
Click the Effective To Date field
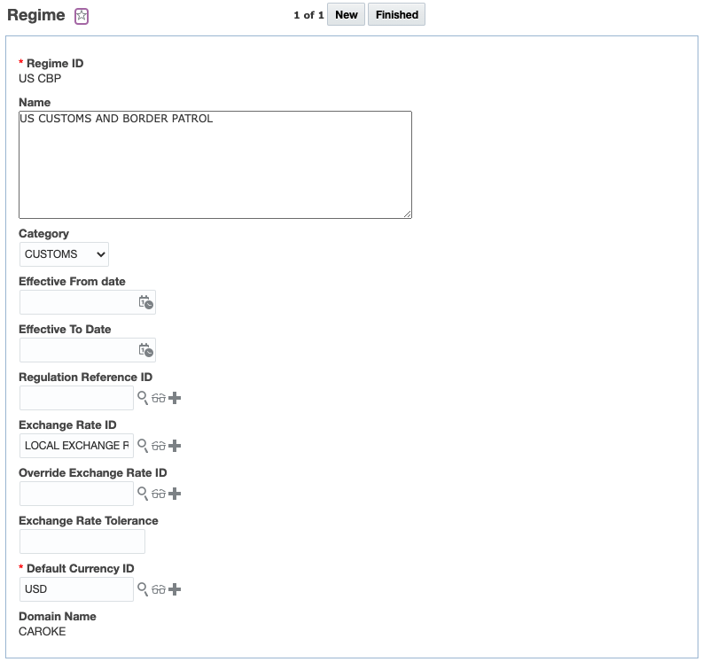(x=88, y=350)
